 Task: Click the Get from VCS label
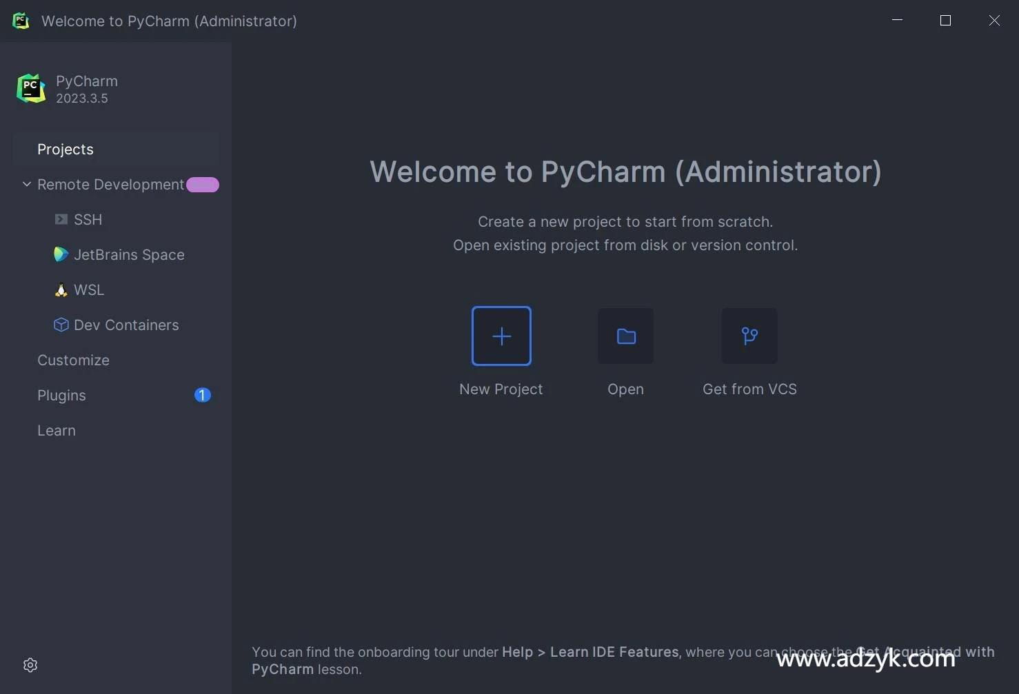[749, 389]
